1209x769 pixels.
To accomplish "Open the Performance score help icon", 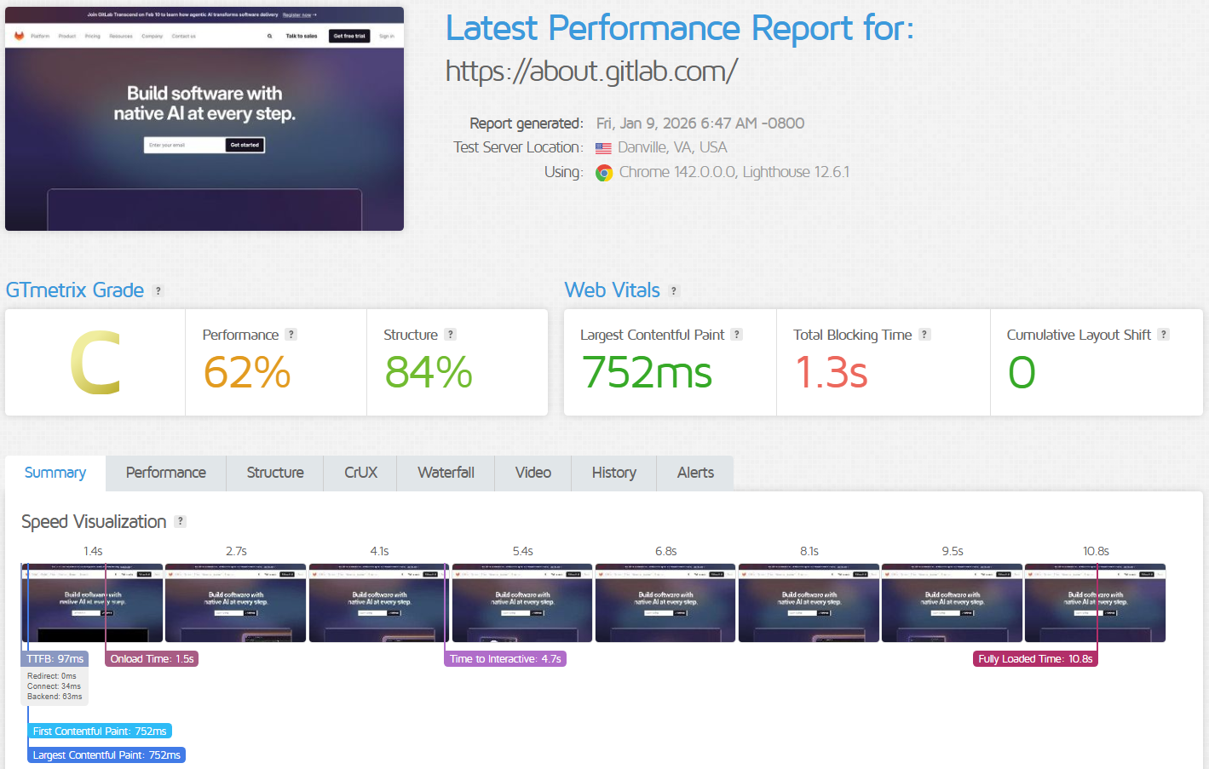I will [291, 335].
